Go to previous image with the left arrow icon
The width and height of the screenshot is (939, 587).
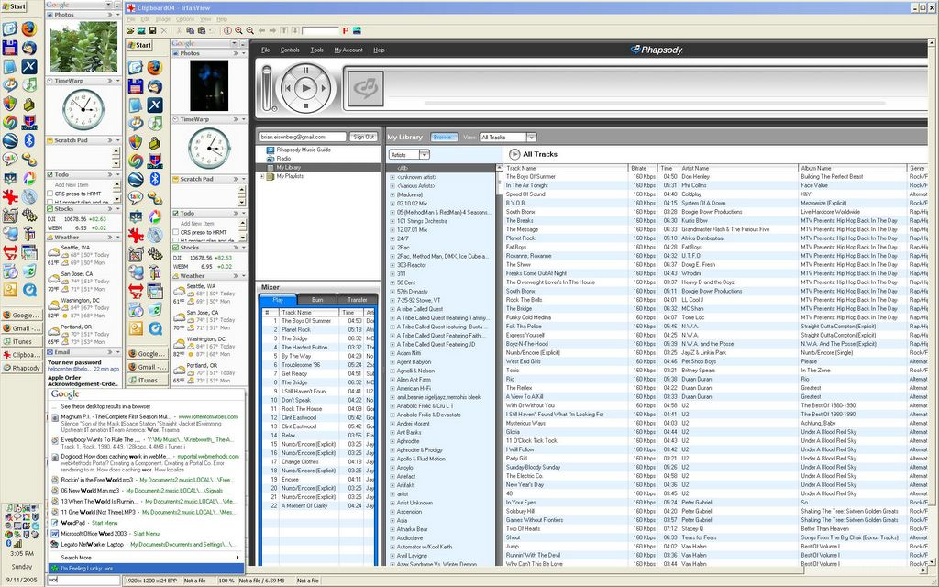point(261,30)
